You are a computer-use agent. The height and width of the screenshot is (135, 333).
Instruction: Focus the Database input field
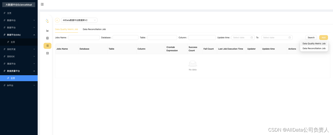click(125, 38)
